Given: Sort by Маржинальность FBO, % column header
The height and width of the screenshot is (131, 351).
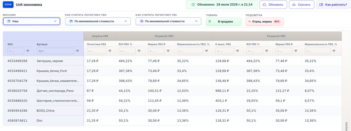Looking at the screenshot, I should click(x=193, y=44).
